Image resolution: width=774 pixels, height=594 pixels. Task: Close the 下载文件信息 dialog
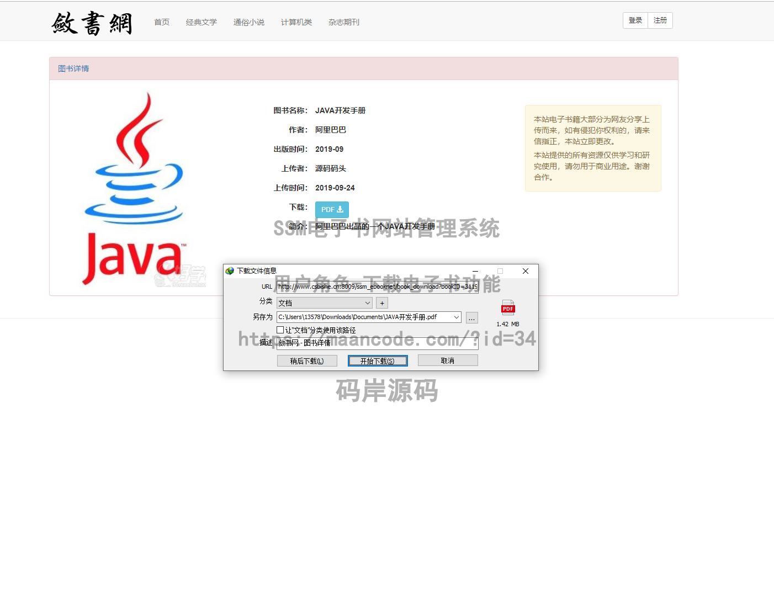[526, 271]
